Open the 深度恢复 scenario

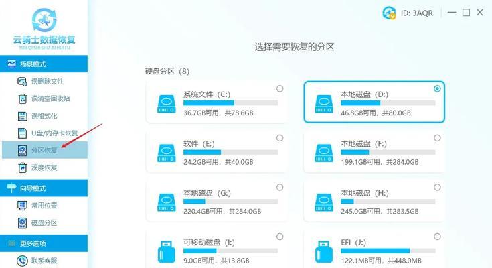pyautogui.click(x=44, y=167)
